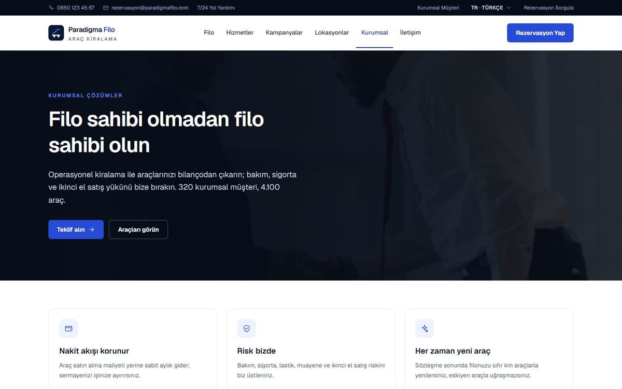
Task: Open the Hizmetler navigation item
Action: coord(240,33)
